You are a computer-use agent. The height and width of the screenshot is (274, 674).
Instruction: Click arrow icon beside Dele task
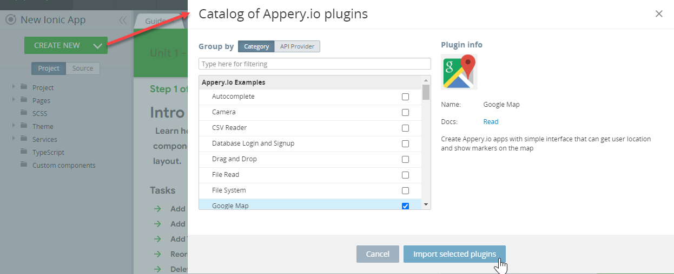click(x=157, y=269)
